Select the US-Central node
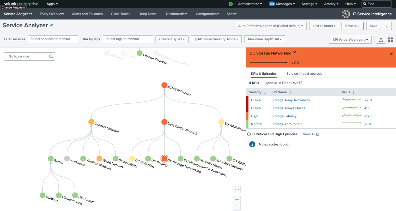The image size is (396, 211). click(75, 195)
